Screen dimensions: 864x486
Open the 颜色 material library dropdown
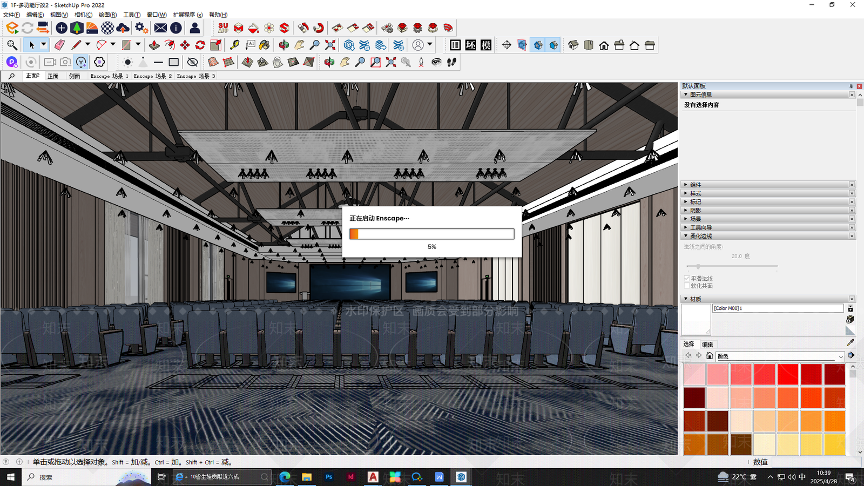(x=841, y=356)
